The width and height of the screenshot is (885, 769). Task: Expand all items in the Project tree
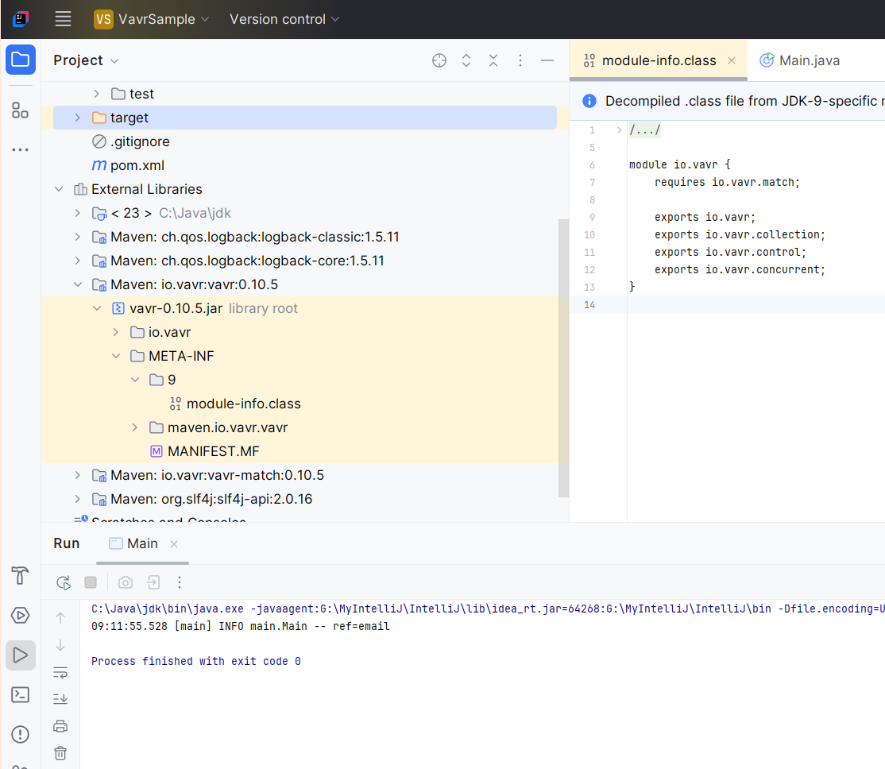tap(466, 60)
